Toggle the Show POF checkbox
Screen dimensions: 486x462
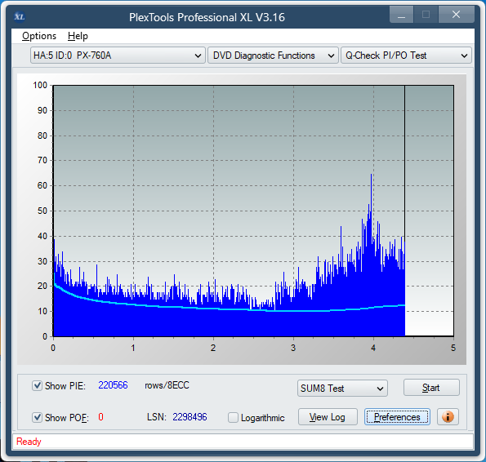(x=38, y=417)
